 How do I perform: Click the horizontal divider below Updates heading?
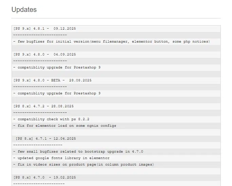pos(116,18)
